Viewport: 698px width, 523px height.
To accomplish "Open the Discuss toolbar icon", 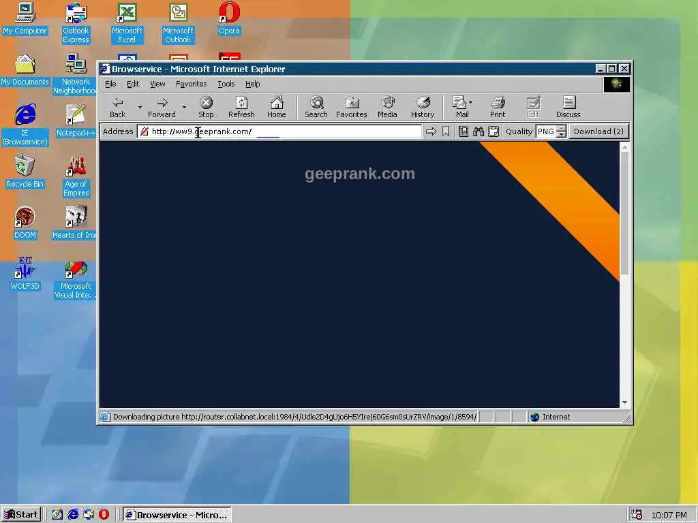I will [568, 108].
